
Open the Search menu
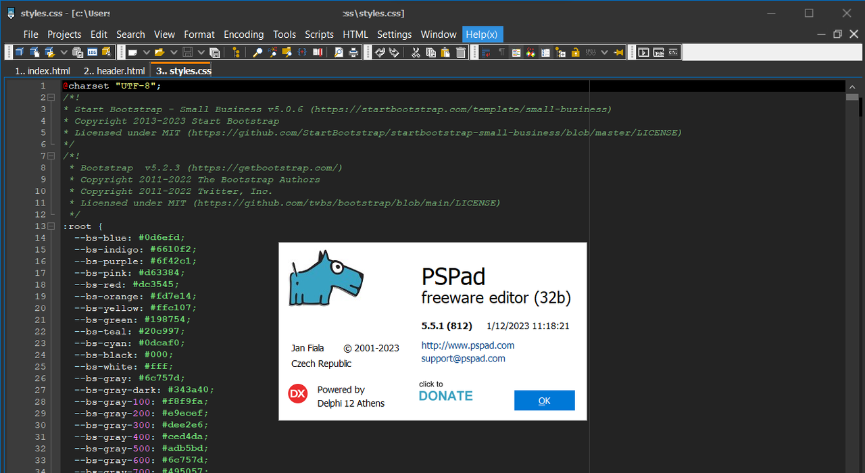(x=130, y=34)
